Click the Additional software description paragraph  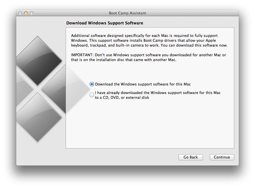click(x=149, y=40)
